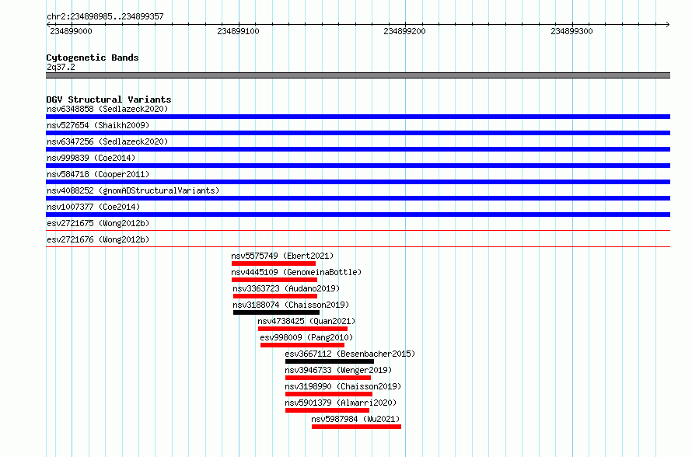Select the blue bar under nsv6347256
The image size is (692, 457).
pos(358,149)
